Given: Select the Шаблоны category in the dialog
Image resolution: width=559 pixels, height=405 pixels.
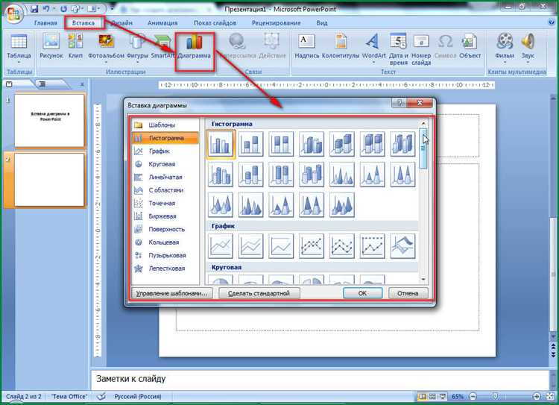Looking at the screenshot, I should click(x=165, y=125).
